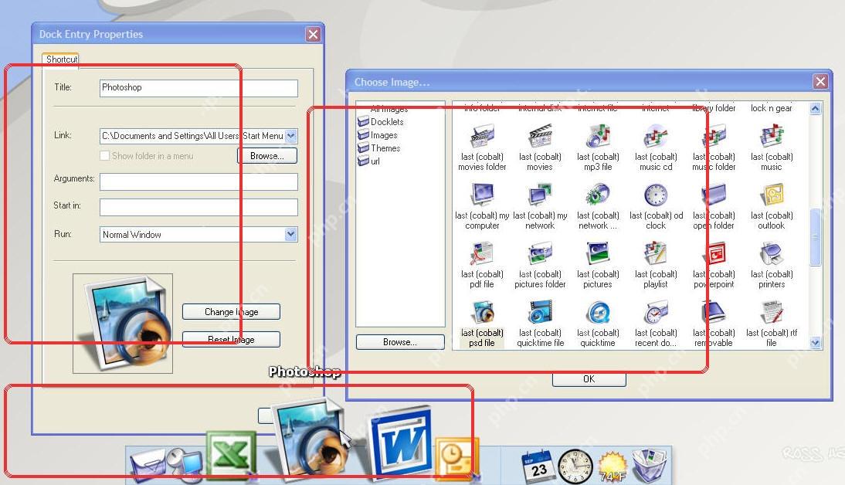845x485 pixels.
Task: Select the last (cobalt) quicktime icon
Action: pos(598,313)
